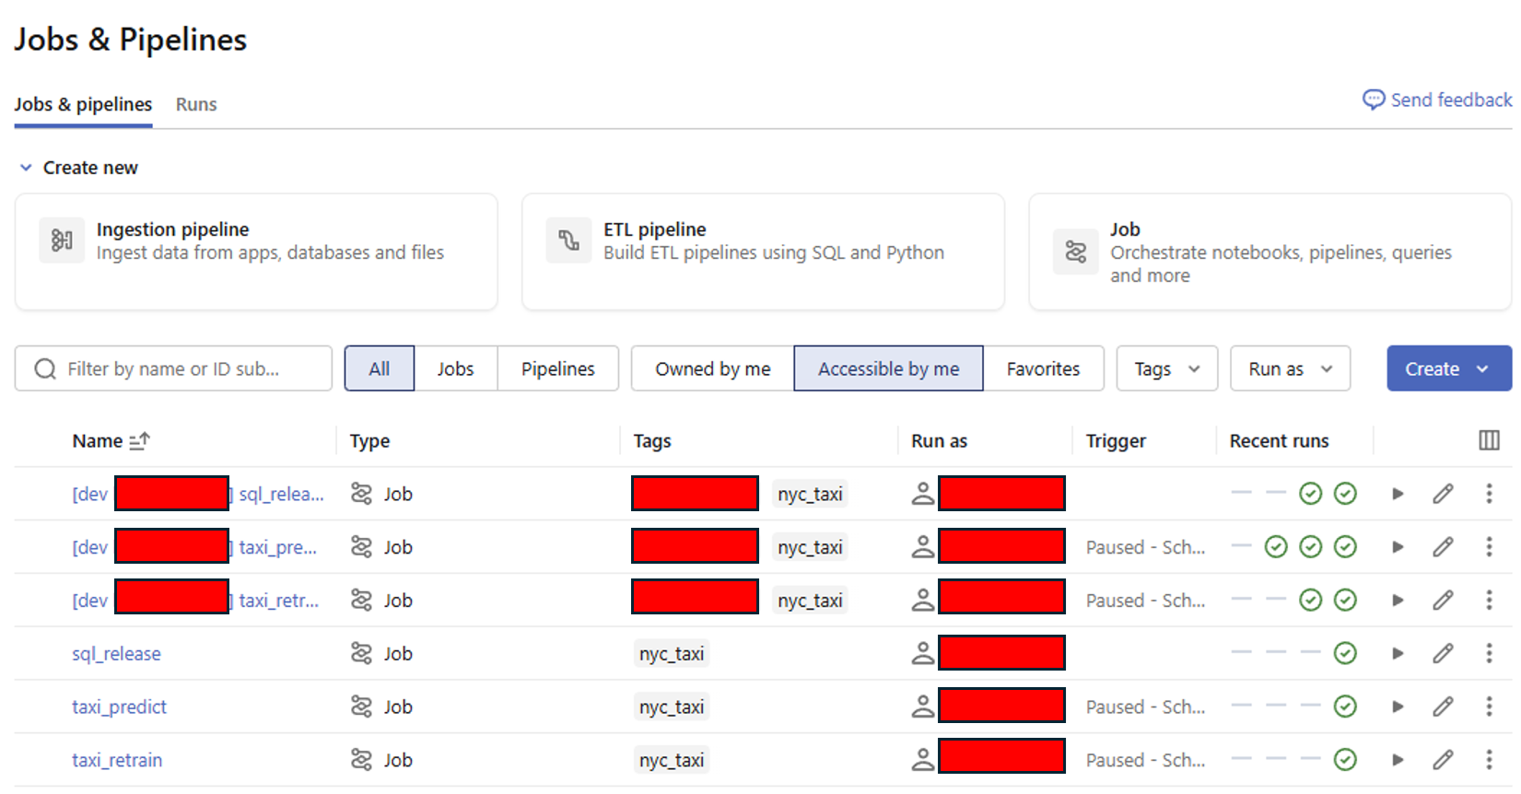
Task: Click the Paused trigger of taxi_retrain row
Action: coord(1145,760)
